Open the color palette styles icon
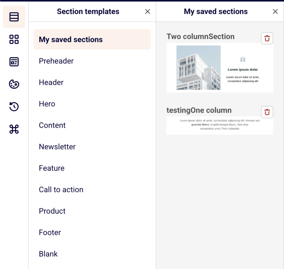Image resolution: width=284 pixels, height=269 pixels. [14, 84]
